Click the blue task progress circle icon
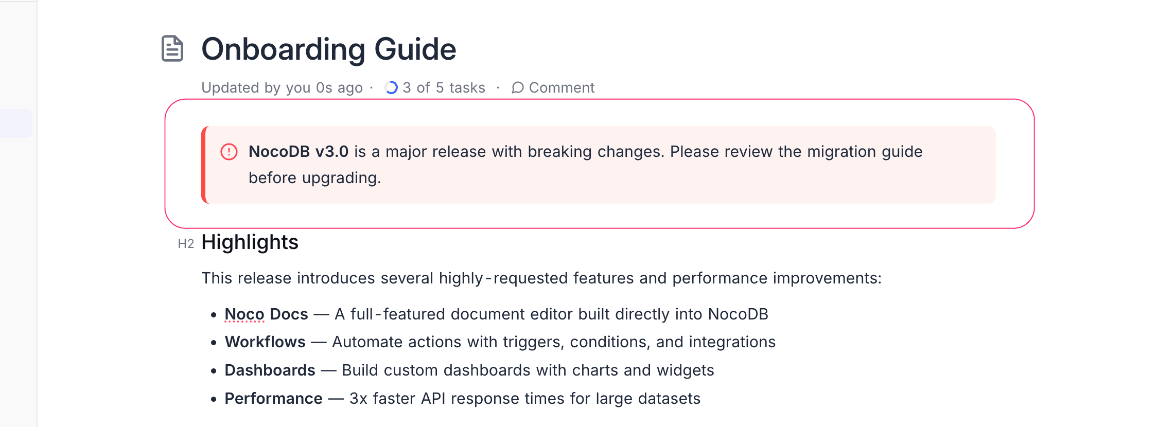This screenshot has width=1158, height=427. click(391, 88)
